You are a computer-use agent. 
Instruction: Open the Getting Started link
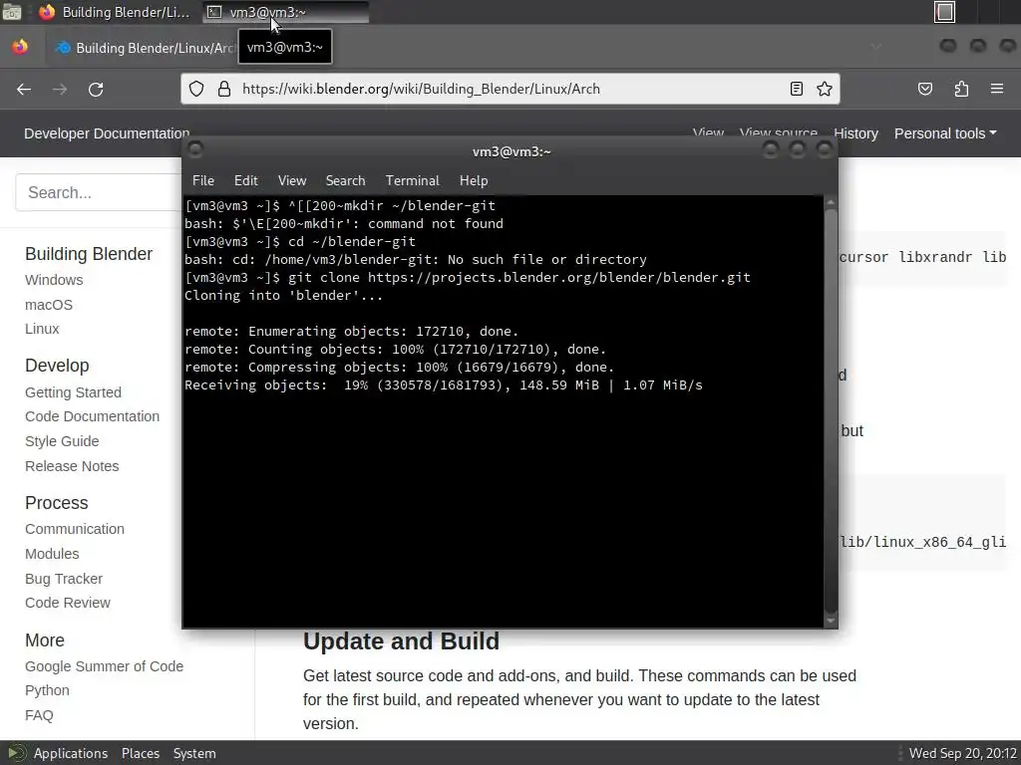pos(73,392)
